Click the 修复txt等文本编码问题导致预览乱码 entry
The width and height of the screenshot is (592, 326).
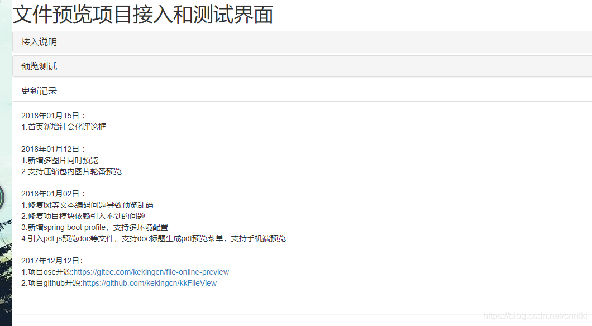(87, 205)
